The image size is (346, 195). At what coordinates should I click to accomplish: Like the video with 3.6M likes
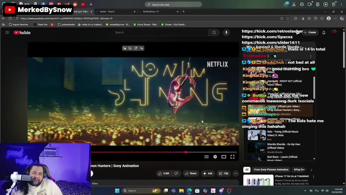pos(164,173)
